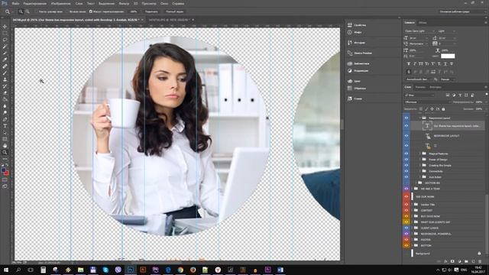
Task: Hide the CLIENT LOGOS group
Action: pos(406,228)
